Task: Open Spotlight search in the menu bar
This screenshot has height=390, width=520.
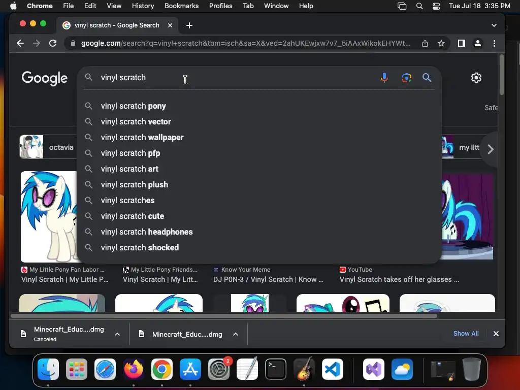Action: pos(419,6)
